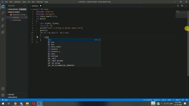Click the feedback icon in status bar
Screen dimensions: 189x106
pos(183,100)
